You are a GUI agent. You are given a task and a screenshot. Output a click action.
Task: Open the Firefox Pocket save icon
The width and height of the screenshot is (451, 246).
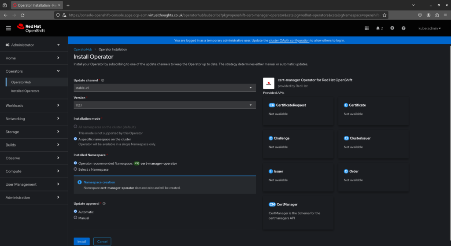pos(420,15)
